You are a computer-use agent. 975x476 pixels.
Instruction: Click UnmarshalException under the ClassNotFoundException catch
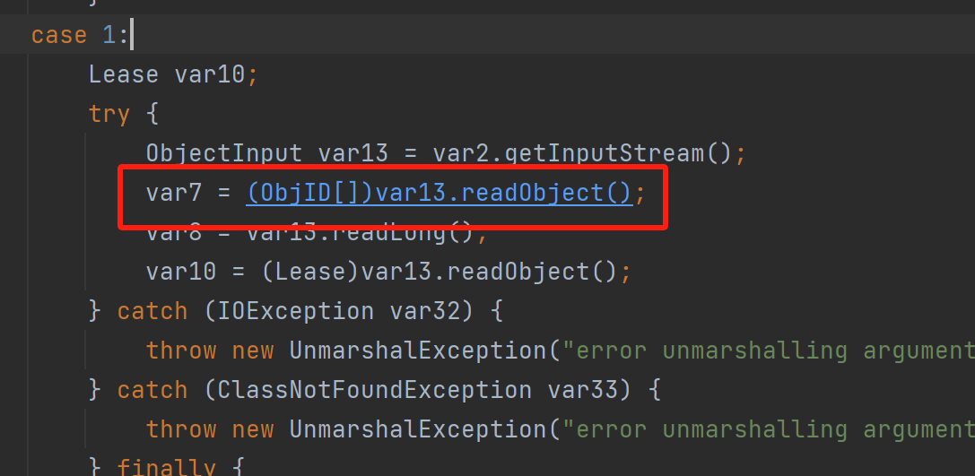[x=418, y=429]
